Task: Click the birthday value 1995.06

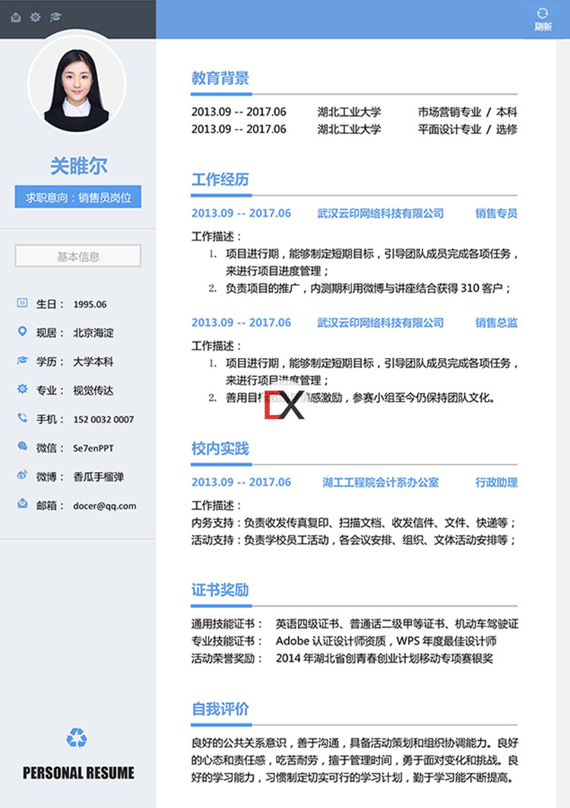Action: (90, 305)
